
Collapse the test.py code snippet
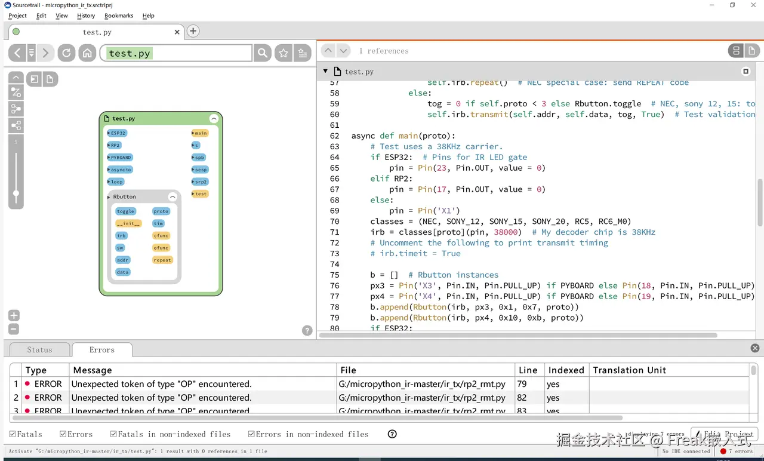point(325,71)
